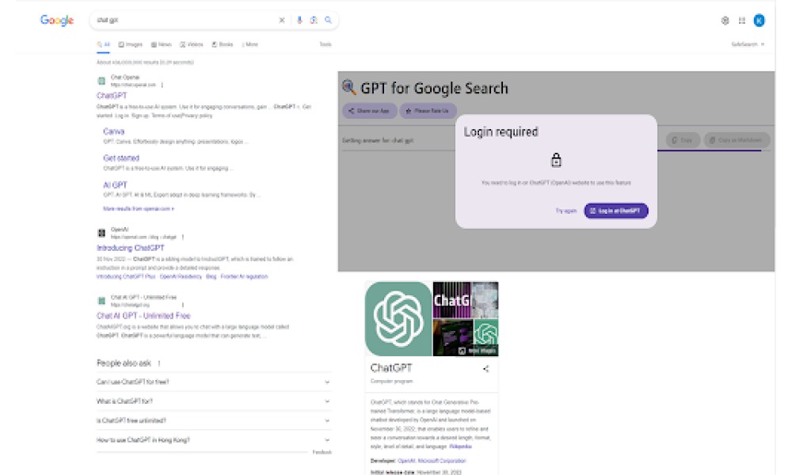The image size is (792, 475).
Task: Expand 'What is ChatGPT for?' question
Action: [x=213, y=401]
